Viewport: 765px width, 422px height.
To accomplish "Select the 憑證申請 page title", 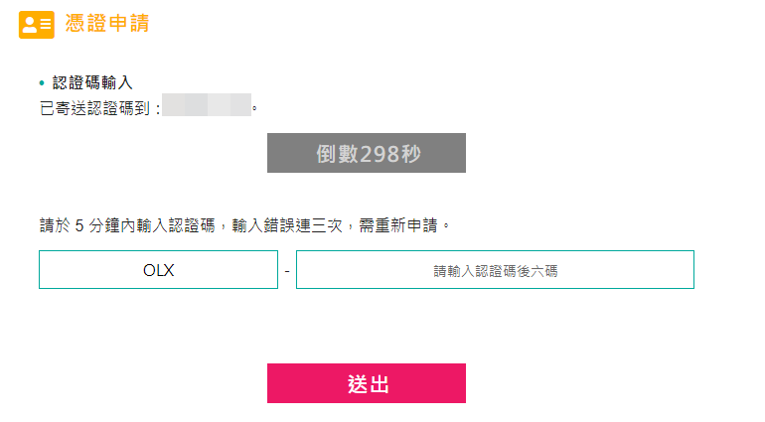I will pos(107,24).
